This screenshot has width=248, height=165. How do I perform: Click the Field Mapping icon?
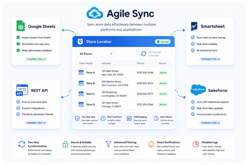[x=129, y=118]
